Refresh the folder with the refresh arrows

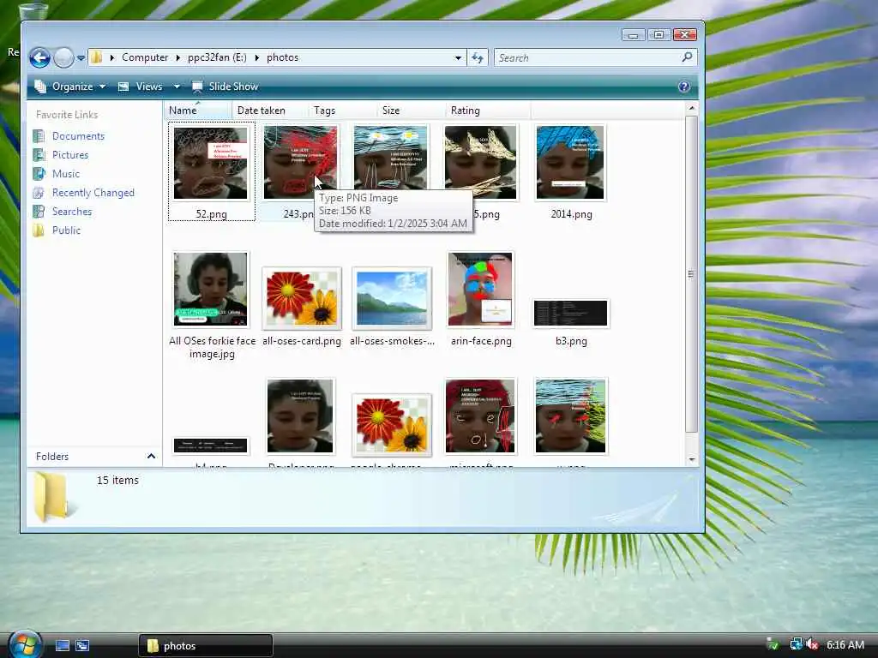coord(478,57)
